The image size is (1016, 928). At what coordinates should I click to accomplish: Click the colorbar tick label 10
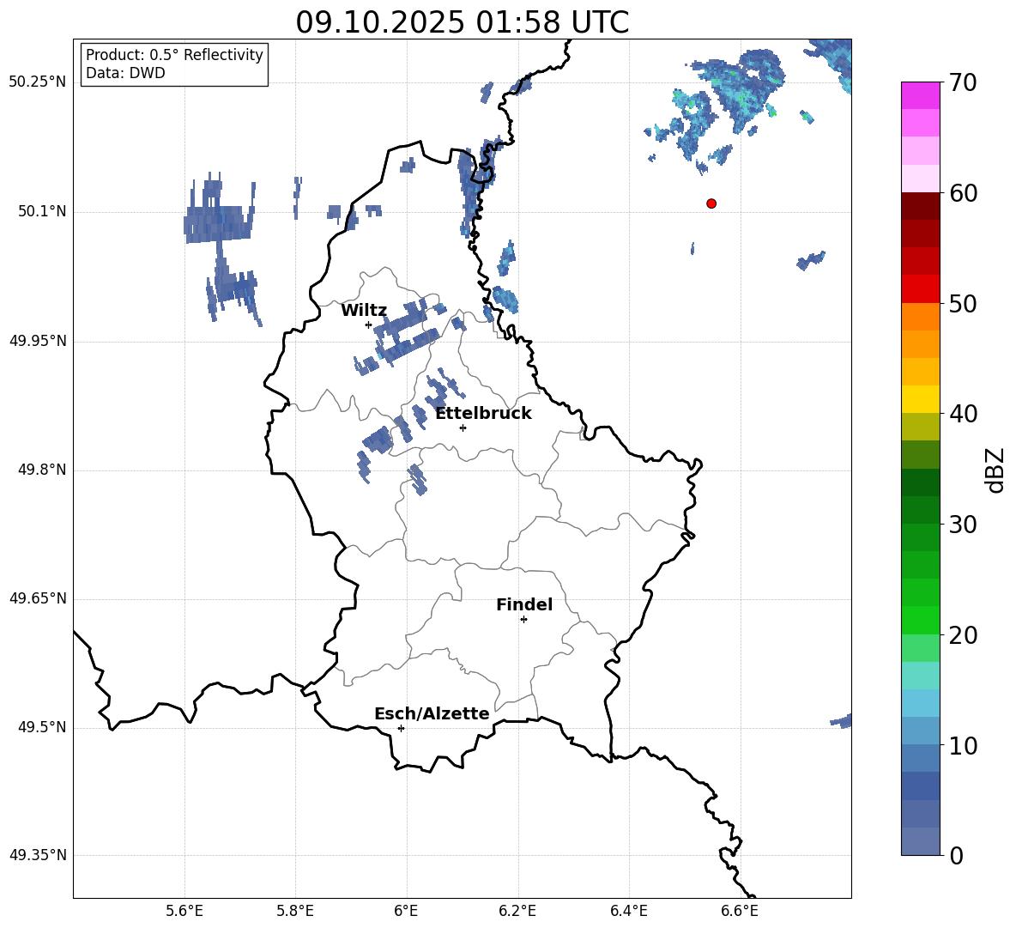(963, 745)
